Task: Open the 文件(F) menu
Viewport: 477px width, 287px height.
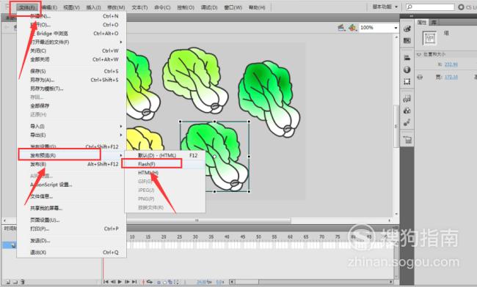Action: [x=26, y=7]
